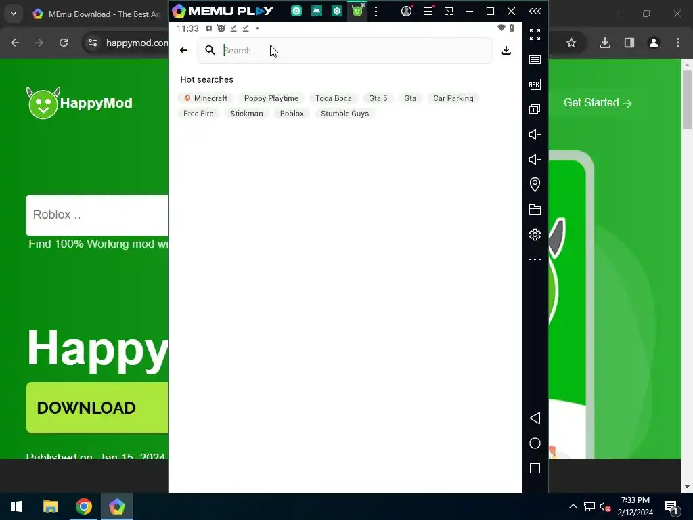
Task: Select the HappyMod green face app tab
Action: pos(357,12)
